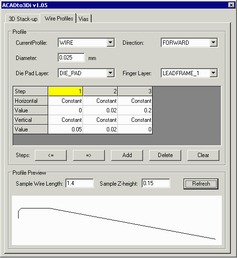Screen dimensions: 237x258
Task: Select the Wire Profiles tab
Action: (59, 19)
